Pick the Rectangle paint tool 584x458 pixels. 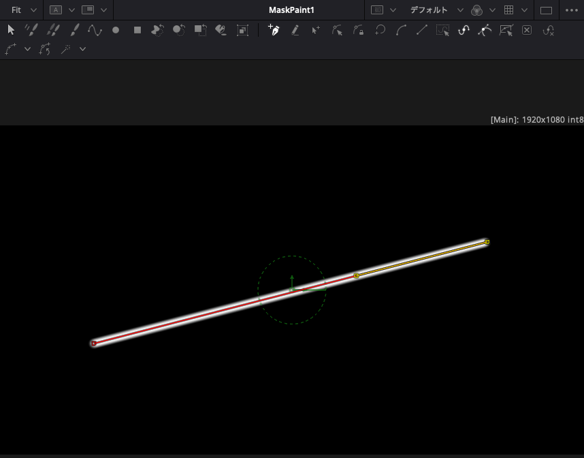click(137, 30)
